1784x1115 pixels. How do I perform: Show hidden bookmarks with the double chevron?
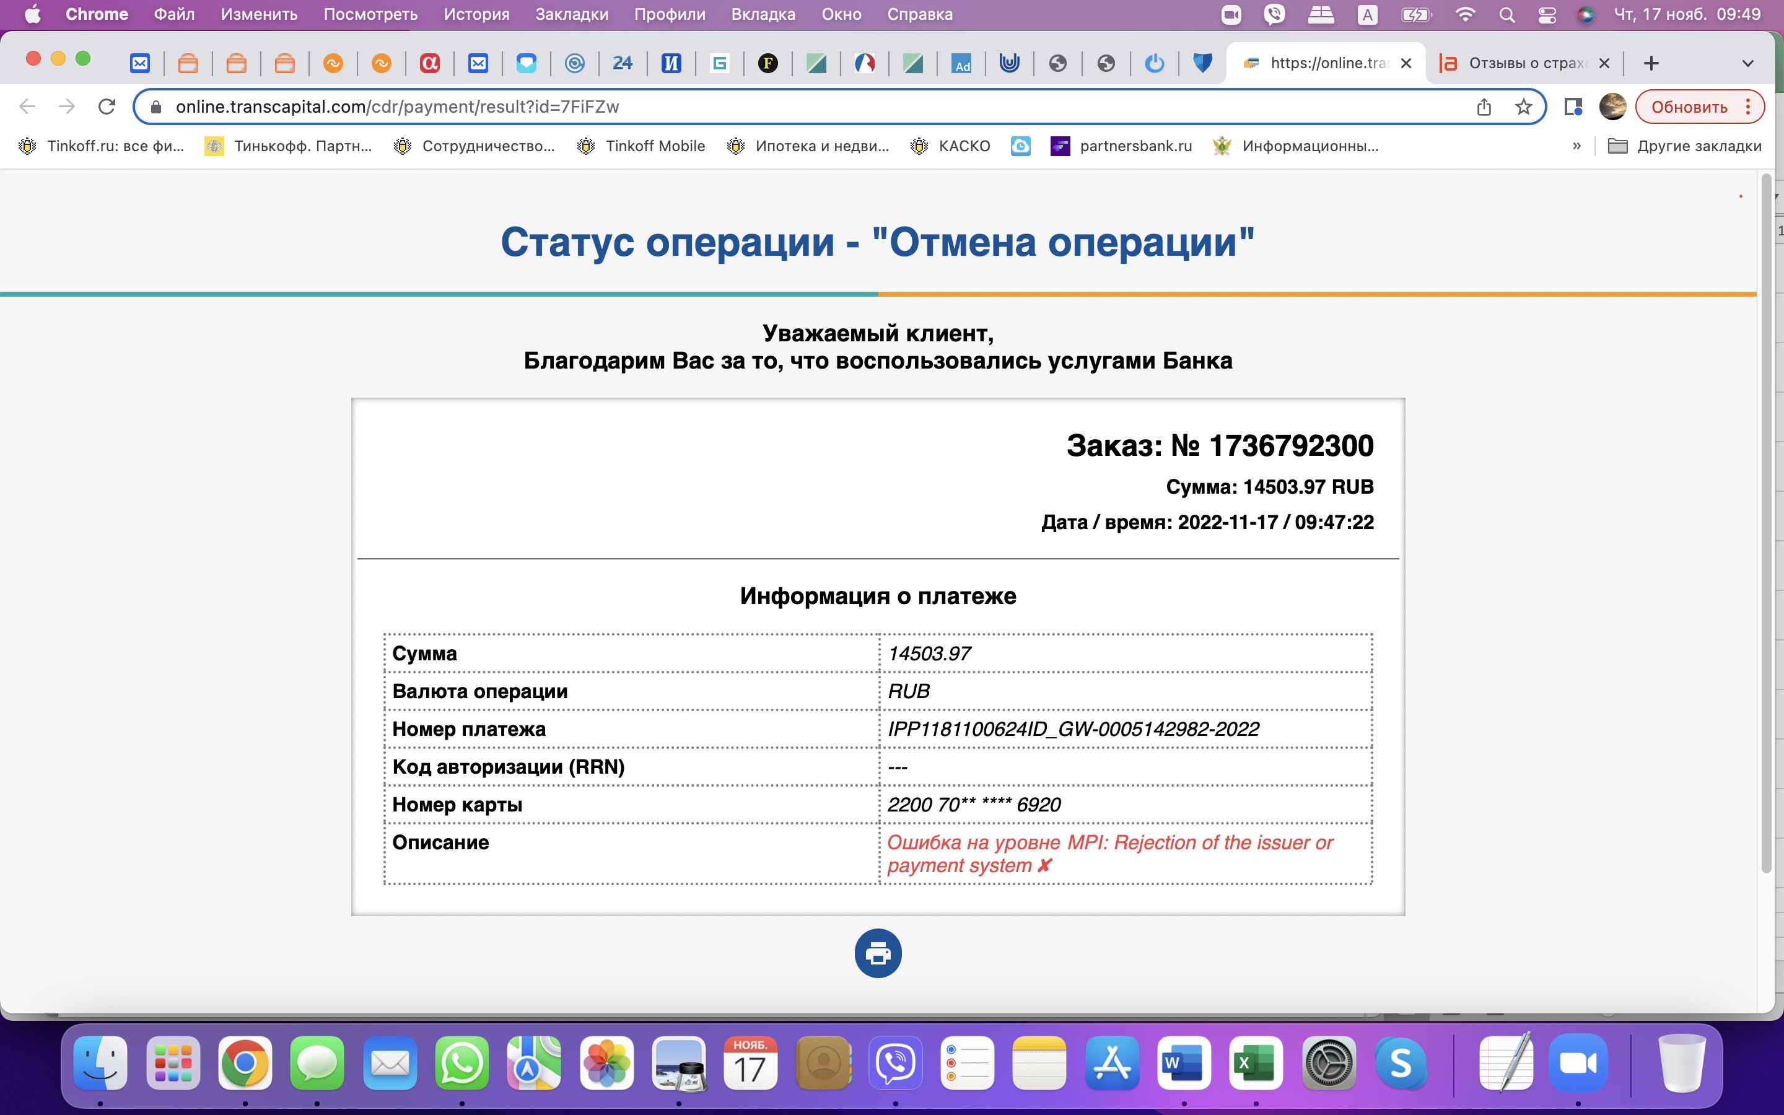tap(1576, 146)
